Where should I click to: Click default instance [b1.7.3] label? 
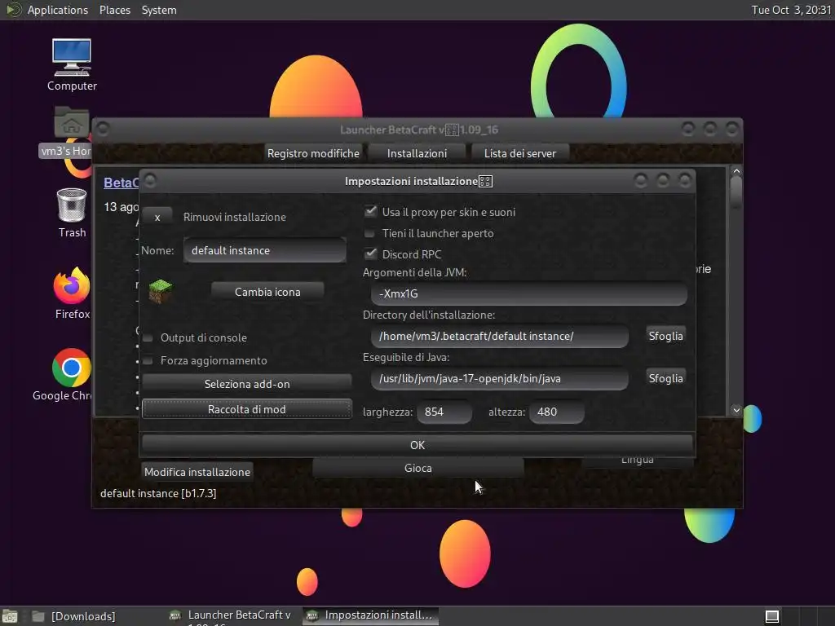[158, 493]
